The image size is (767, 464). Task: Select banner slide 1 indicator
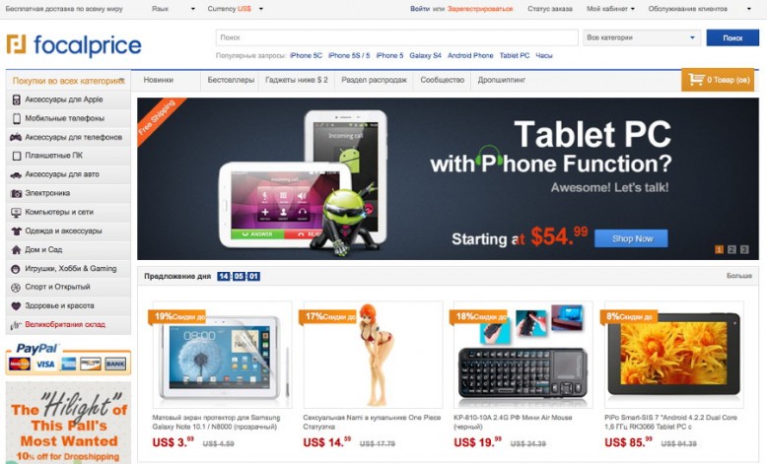[719, 249]
